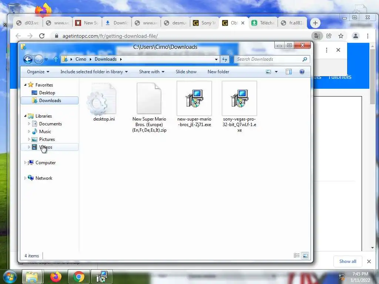Switch to details view in status bar

click(296, 256)
